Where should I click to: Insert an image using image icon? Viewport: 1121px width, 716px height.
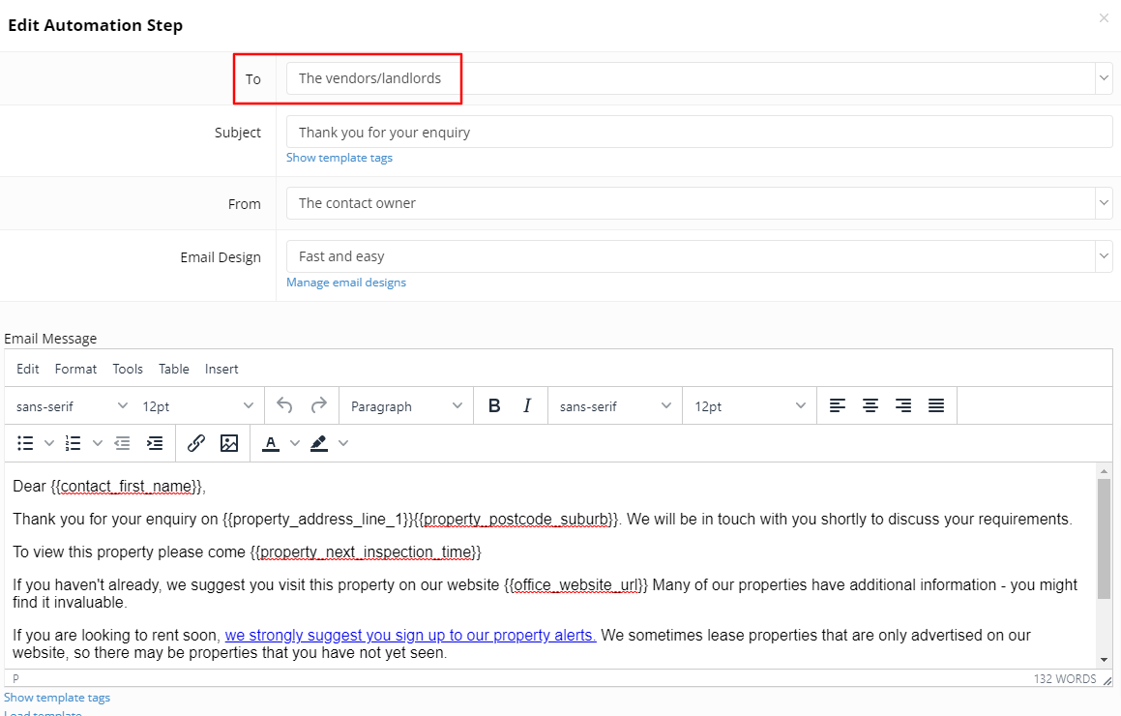[x=229, y=443]
